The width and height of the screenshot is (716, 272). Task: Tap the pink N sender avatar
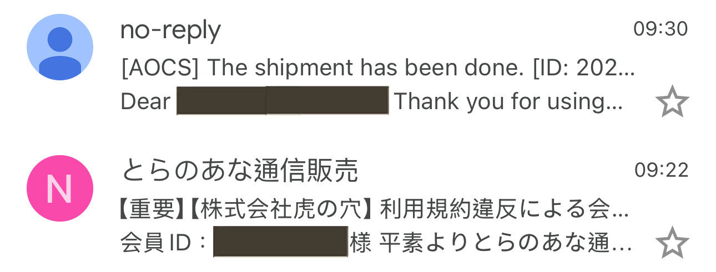pyautogui.click(x=60, y=188)
